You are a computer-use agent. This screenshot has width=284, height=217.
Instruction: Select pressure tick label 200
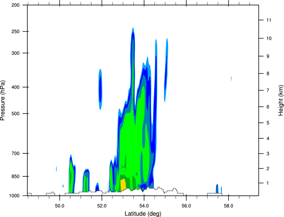point(15,5)
